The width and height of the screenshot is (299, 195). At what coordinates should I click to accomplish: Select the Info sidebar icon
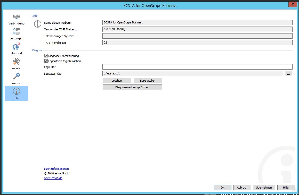tap(16, 91)
